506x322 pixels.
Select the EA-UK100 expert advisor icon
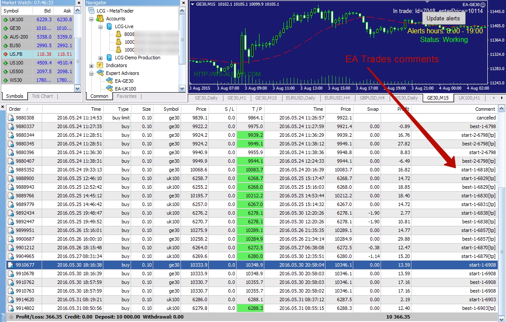click(x=108, y=89)
